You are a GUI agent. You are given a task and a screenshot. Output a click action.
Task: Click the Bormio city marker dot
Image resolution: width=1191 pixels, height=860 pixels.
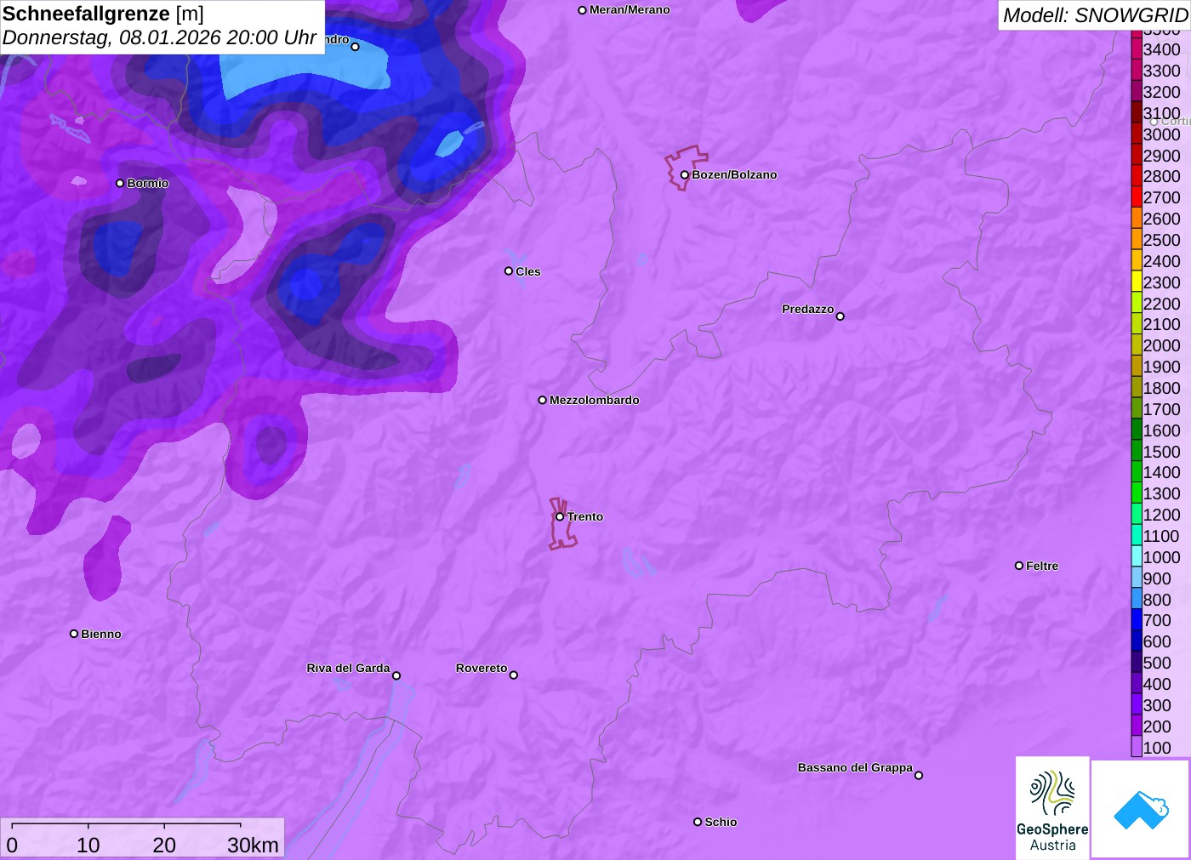[120, 183]
